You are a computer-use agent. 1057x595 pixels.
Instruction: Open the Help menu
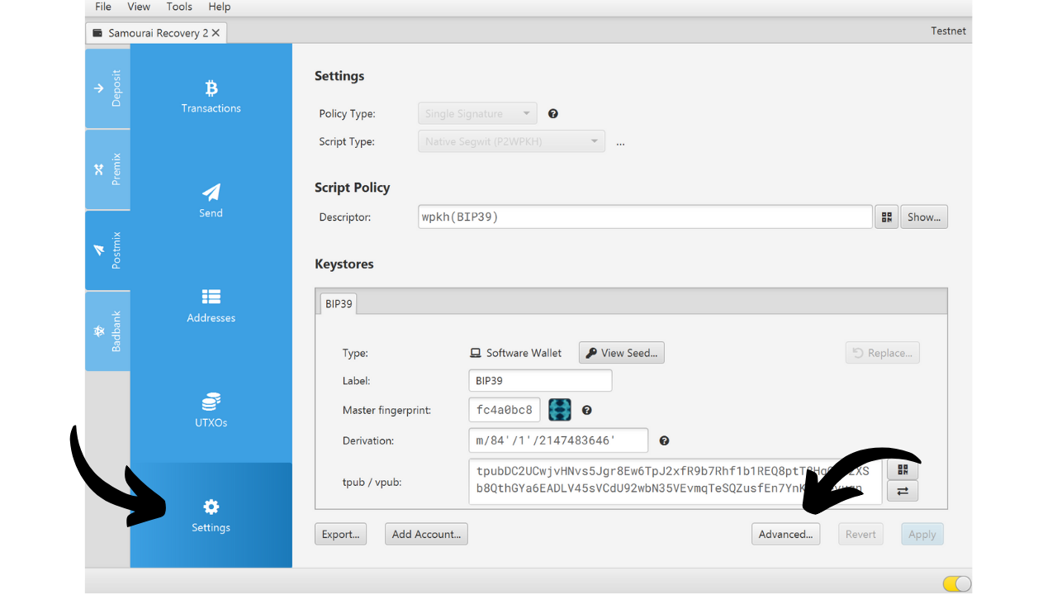pyautogui.click(x=220, y=7)
